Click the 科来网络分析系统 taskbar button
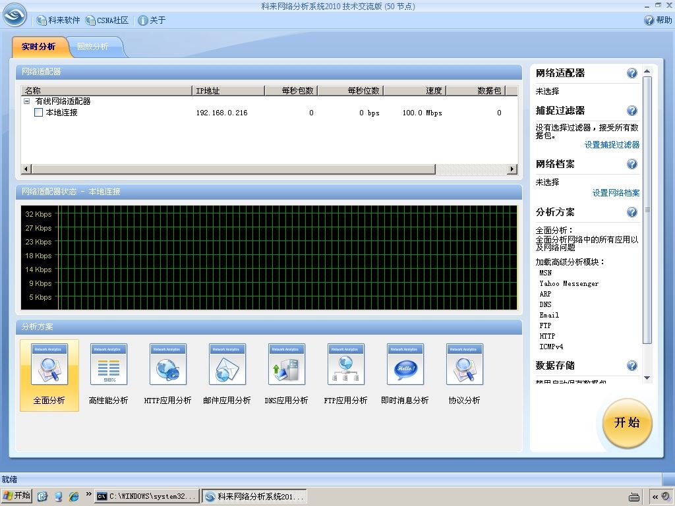This screenshot has height=506, width=675. [x=255, y=496]
